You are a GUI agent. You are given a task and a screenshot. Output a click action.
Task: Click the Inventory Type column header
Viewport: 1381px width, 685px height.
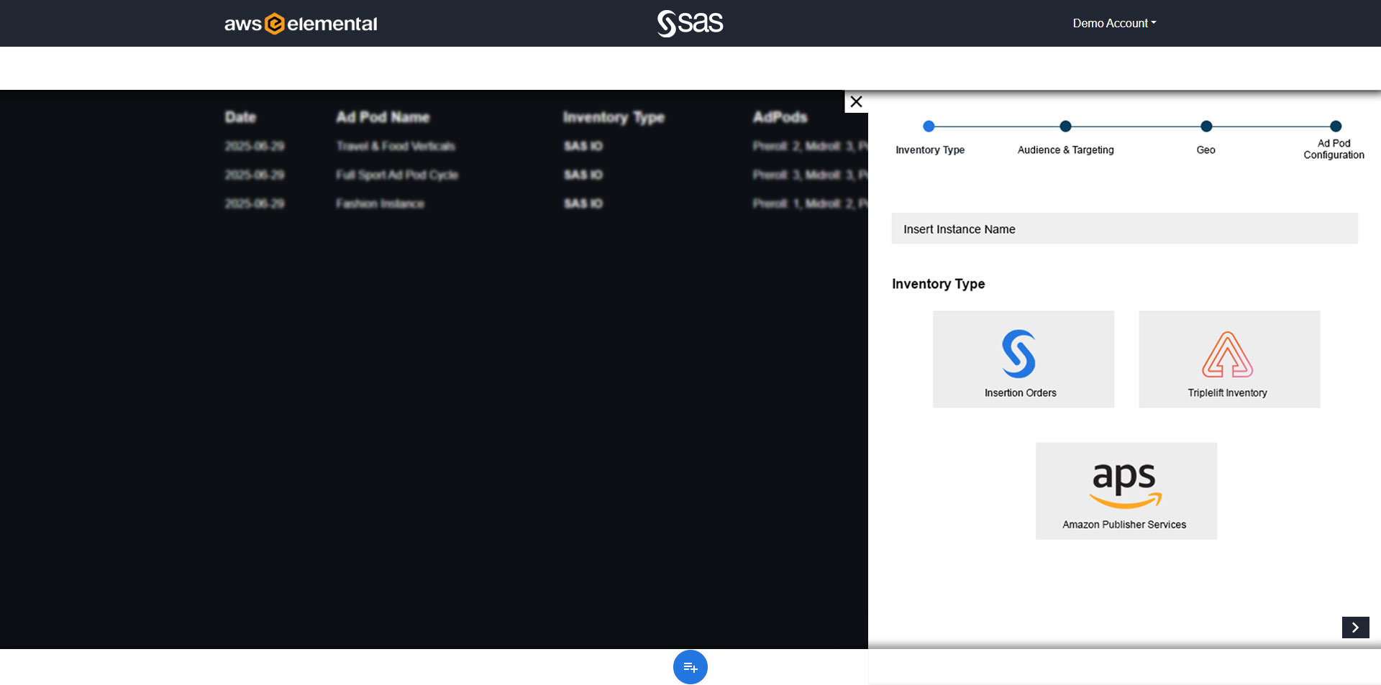point(613,117)
